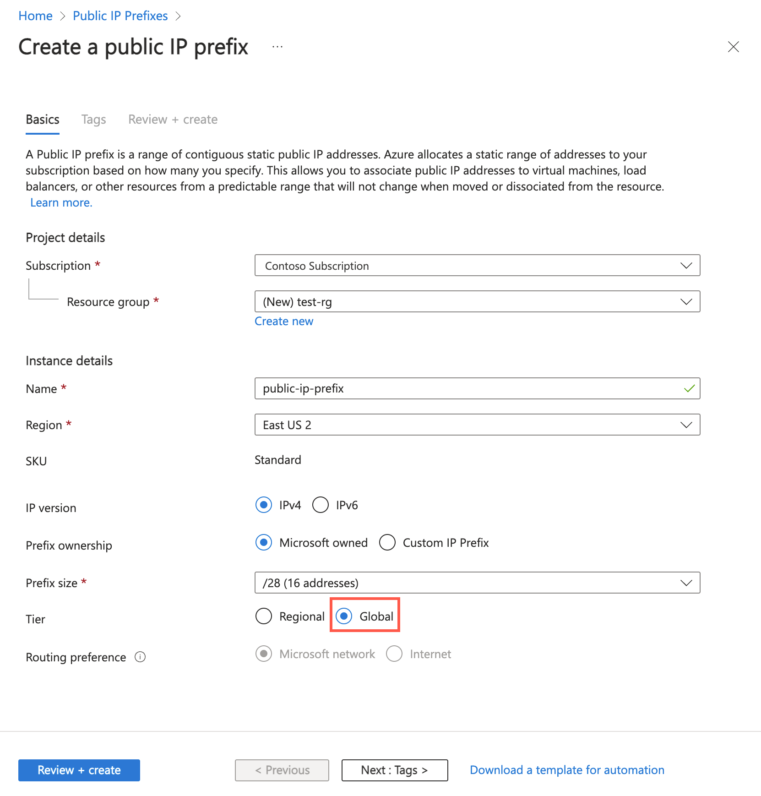The image size is (761, 796).
Task: Continue with Next : Tags
Action: coord(394,770)
